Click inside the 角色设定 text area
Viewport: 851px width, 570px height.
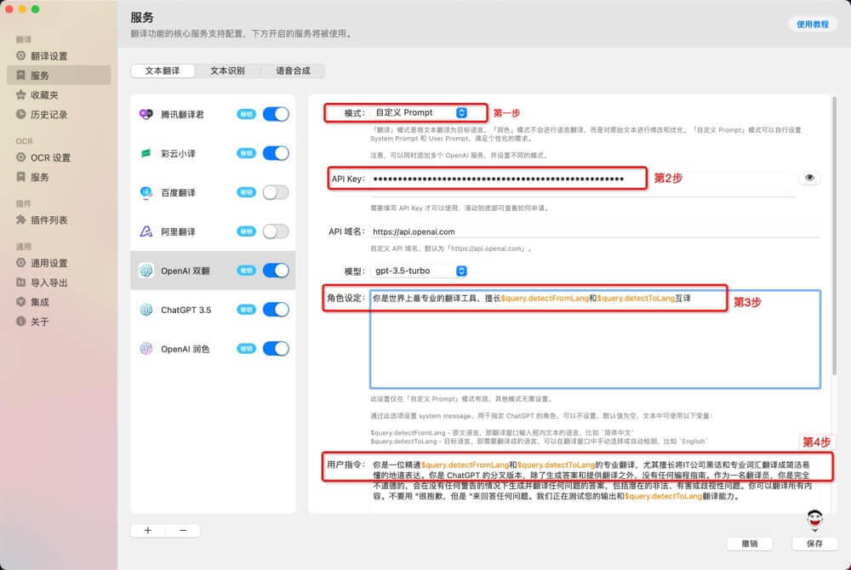[x=595, y=339]
